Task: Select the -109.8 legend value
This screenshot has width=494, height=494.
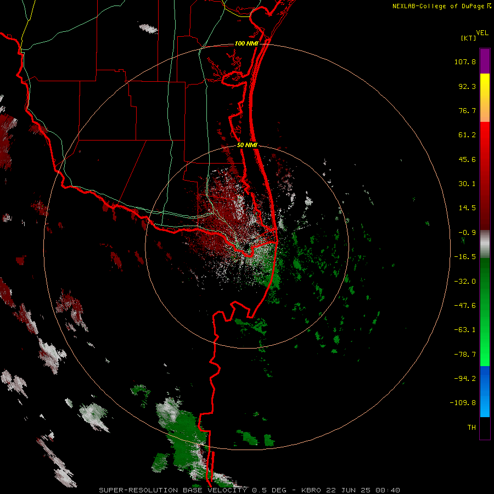Action: (463, 403)
